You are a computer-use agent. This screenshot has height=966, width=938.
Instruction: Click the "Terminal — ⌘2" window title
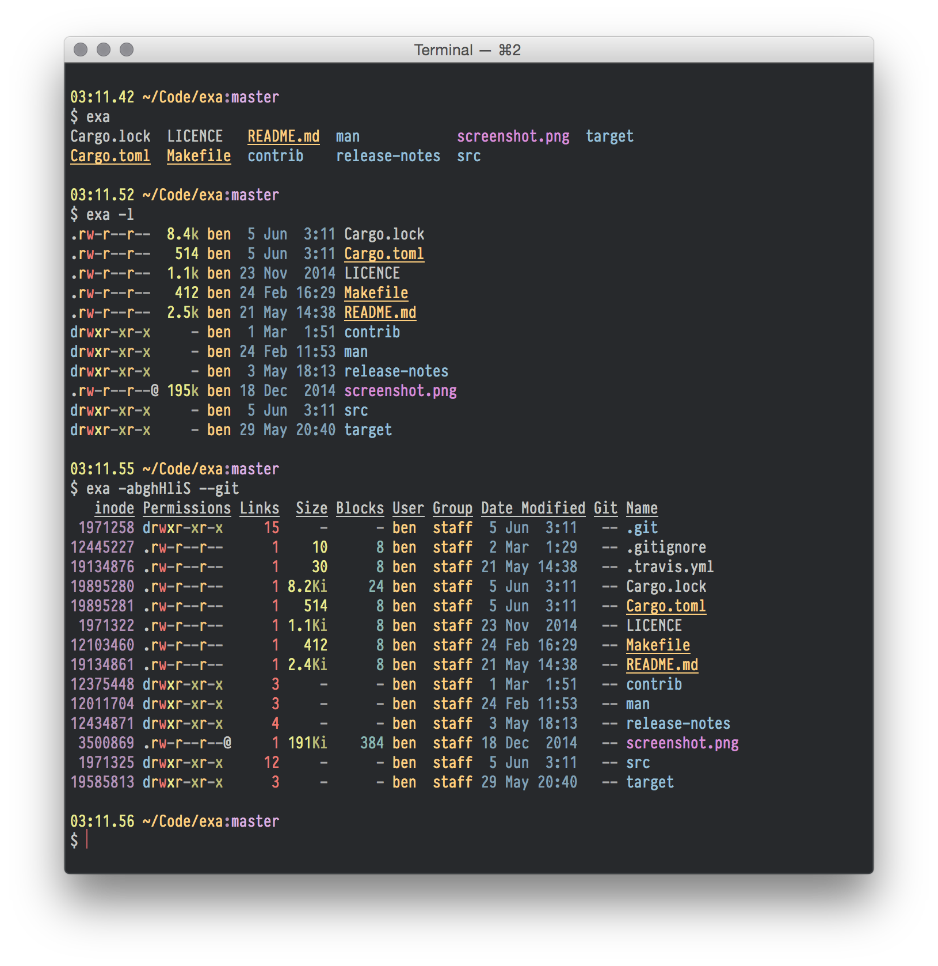467,50
